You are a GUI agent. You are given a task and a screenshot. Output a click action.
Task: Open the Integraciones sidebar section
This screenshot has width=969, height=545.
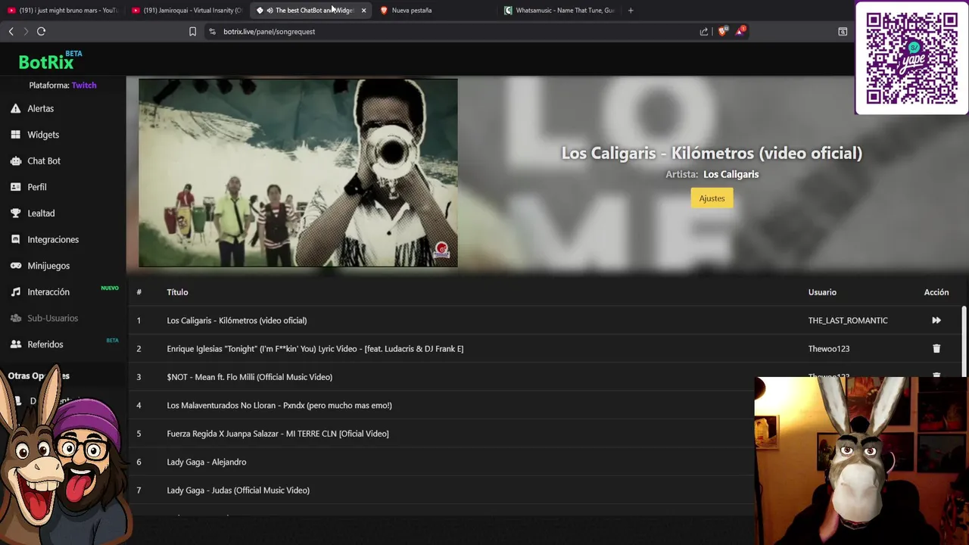click(x=53, y=239)
